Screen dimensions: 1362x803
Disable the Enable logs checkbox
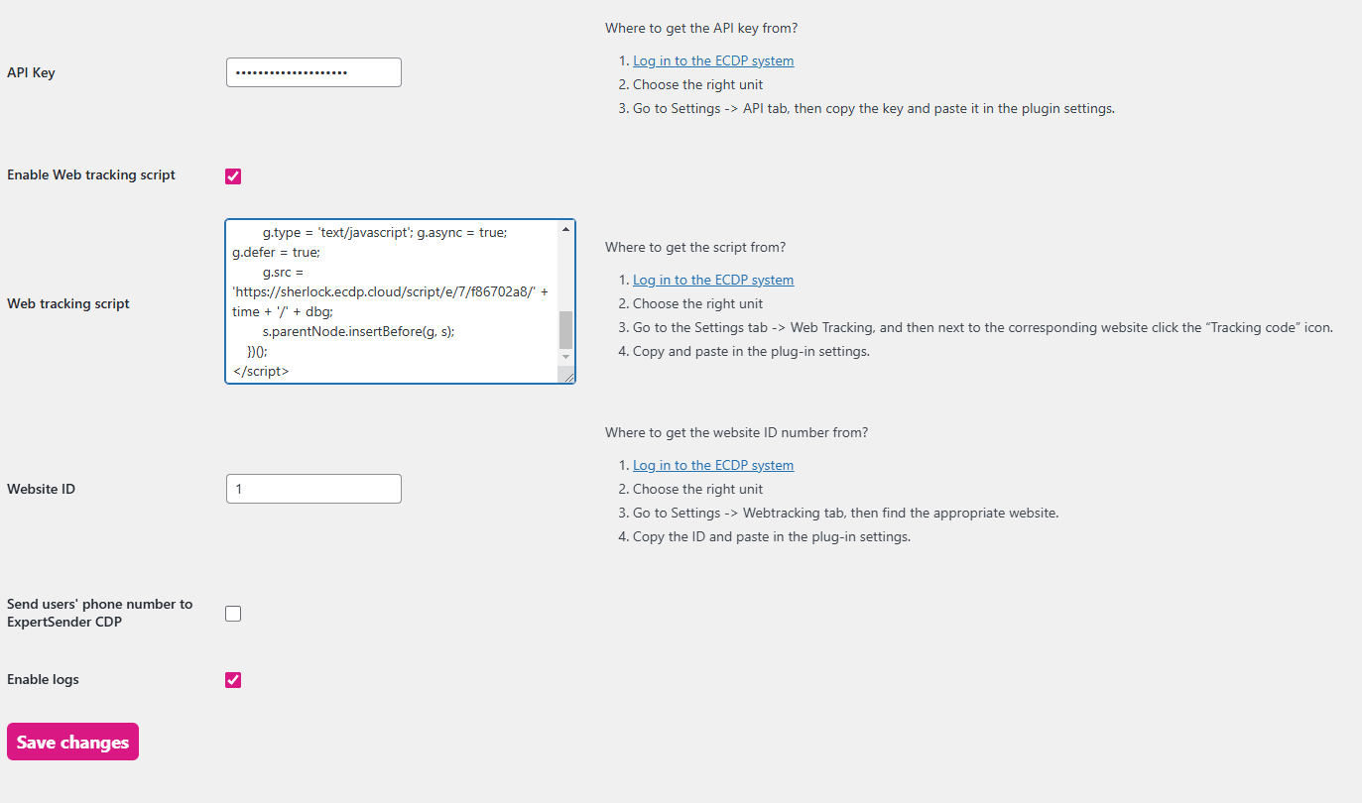(233, 679)
